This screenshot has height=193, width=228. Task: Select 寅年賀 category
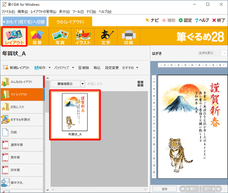tap(22, 157)
